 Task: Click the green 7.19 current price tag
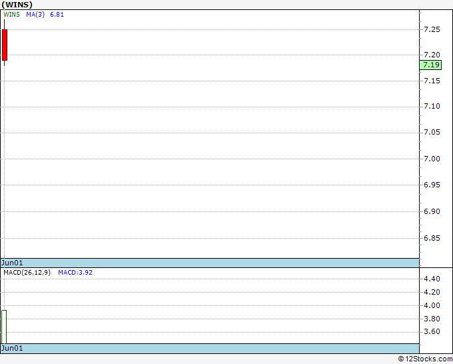point(430,65)
